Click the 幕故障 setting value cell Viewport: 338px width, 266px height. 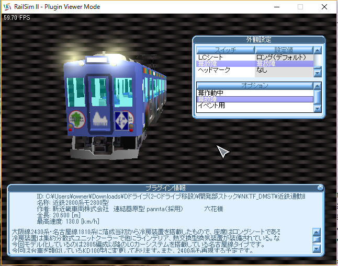click(284, 64)
